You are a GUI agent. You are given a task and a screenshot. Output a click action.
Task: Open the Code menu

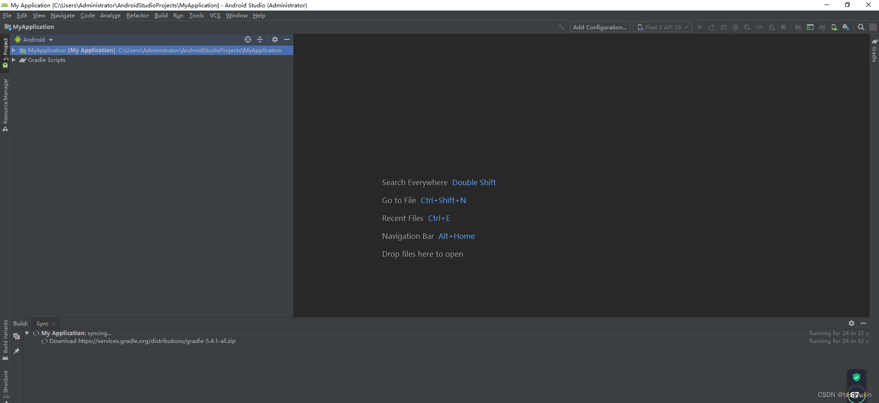[88, 16]
